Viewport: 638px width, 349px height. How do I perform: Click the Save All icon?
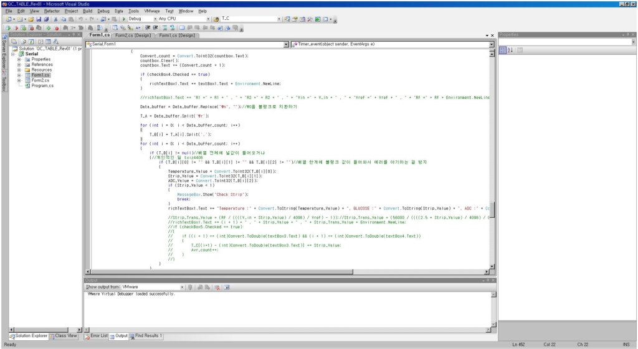pos(46,19)
